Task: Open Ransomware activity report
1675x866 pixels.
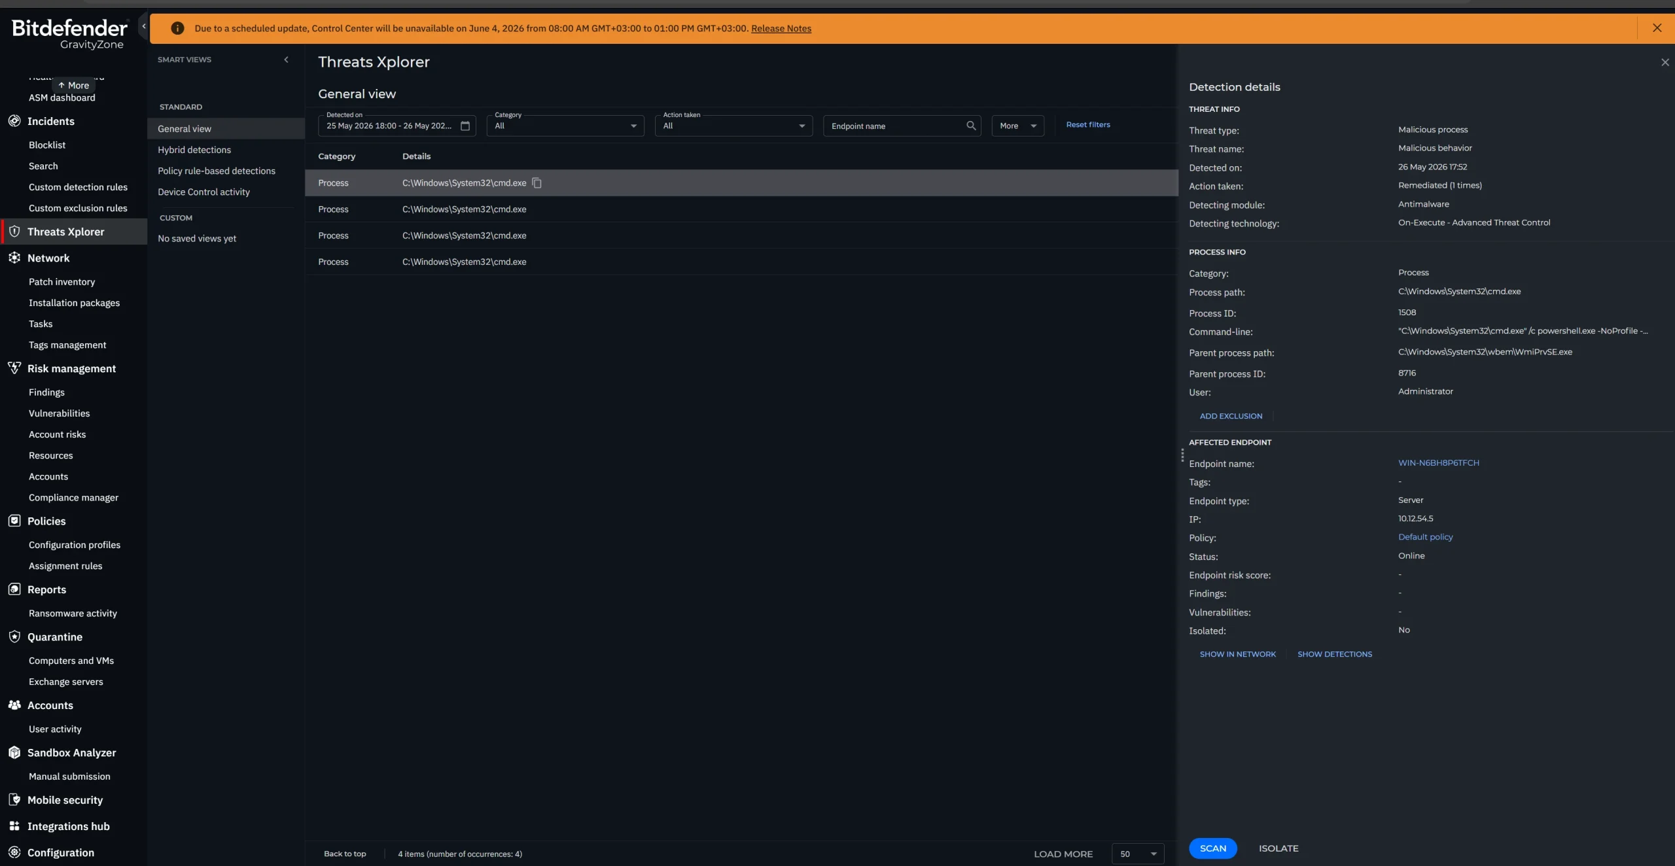Action: (73, 614)
